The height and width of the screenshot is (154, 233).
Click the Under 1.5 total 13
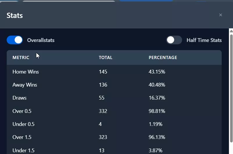pyautogui.click(x=102, y=151)
